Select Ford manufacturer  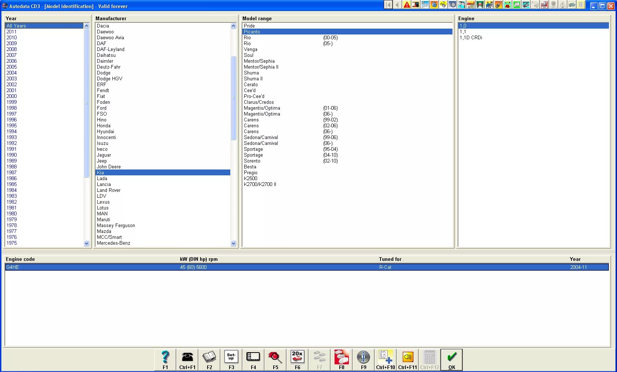163,108
